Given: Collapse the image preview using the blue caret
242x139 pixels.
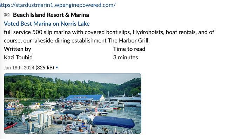Looking at the screenshot, I should click(x=57, y=67).
